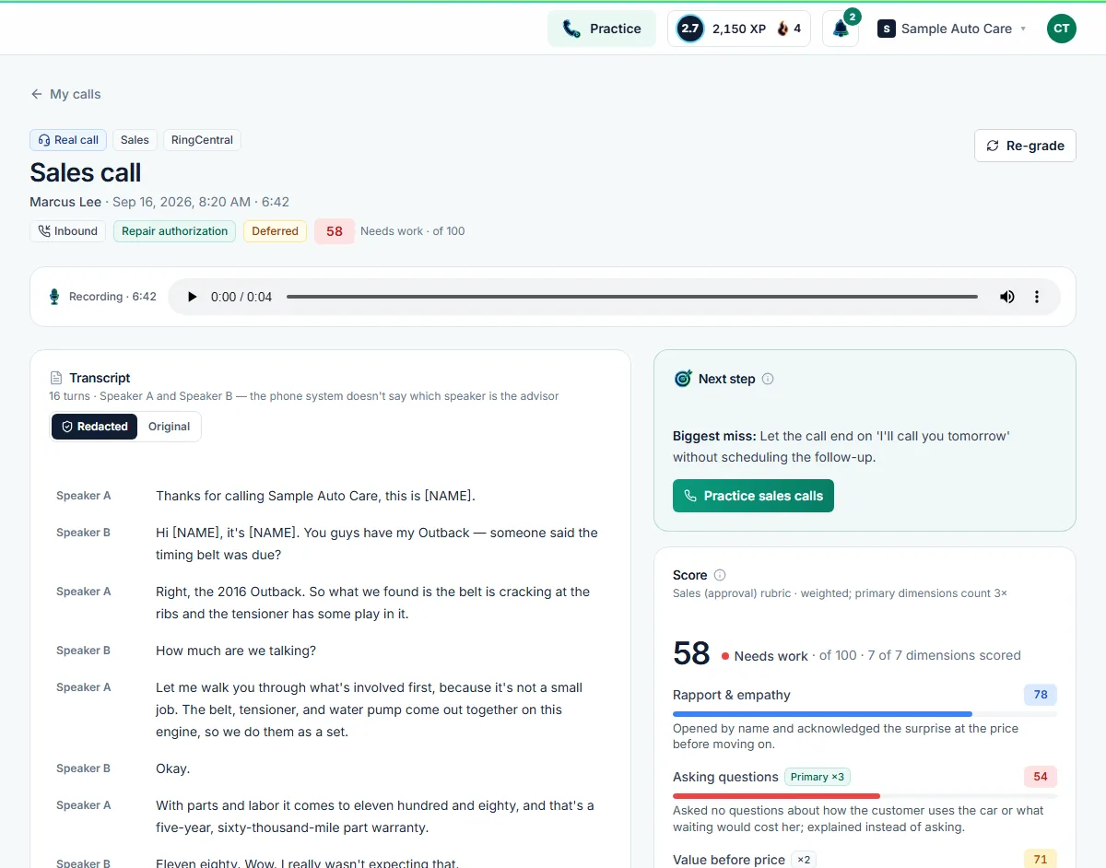
Task: Click the 0:00 / 0:04 playback time
Action: tap(241, 297)
